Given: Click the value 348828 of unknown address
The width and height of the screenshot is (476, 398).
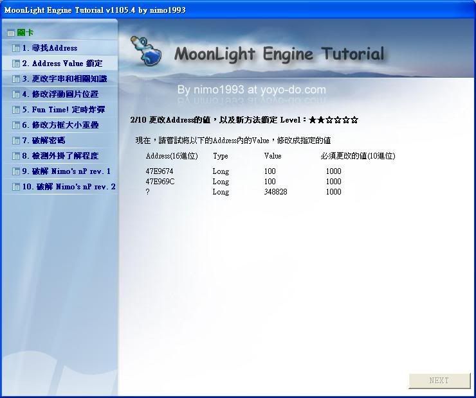Looking at the screenshot, I should 275,192.
